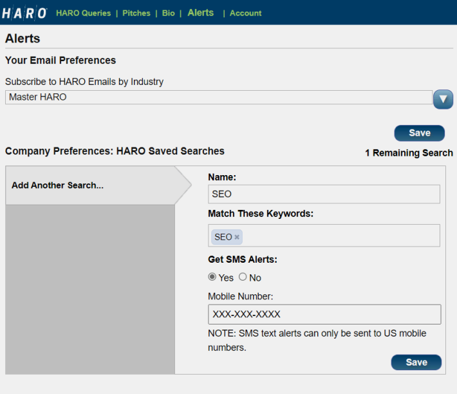Click the blue dropdown arrow button
This screenshot has width=457, height=394.
click(x=443, y=99)
